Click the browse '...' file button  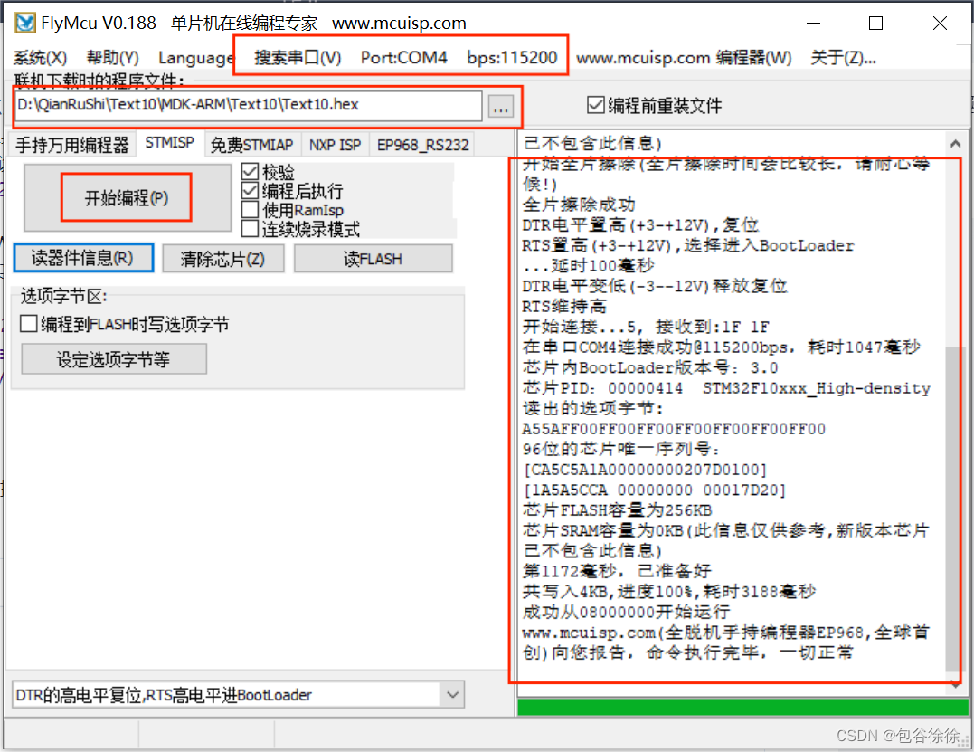(x=501, y=107)
